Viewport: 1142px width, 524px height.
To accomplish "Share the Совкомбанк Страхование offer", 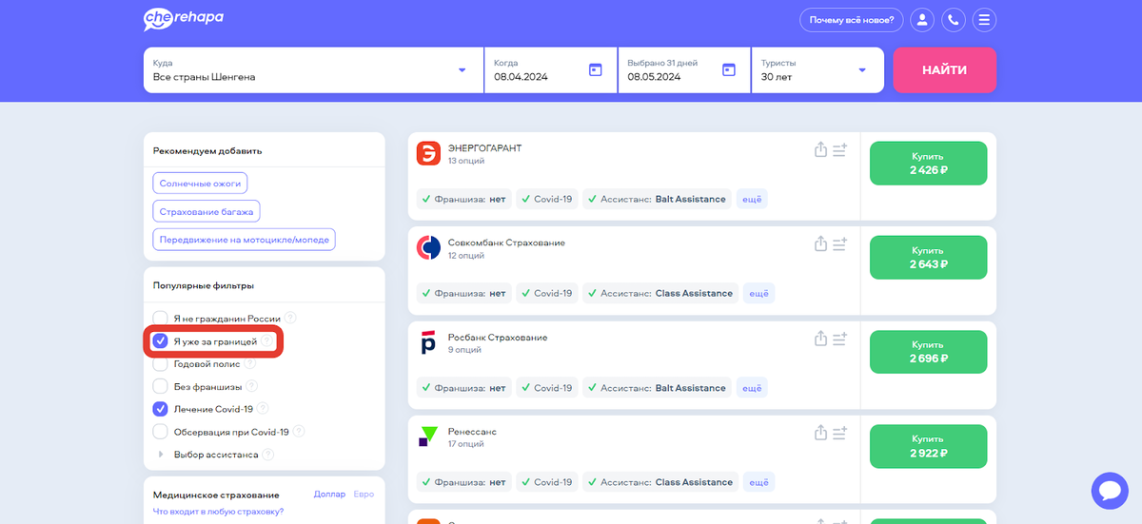I will 820,244.
